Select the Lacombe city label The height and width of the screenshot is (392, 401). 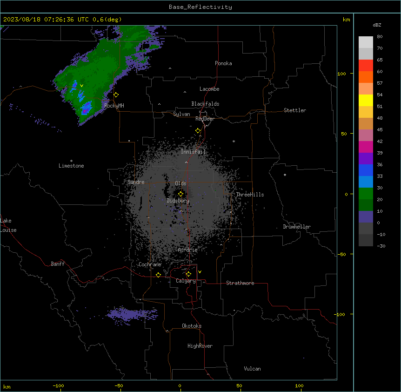[209, 89]
